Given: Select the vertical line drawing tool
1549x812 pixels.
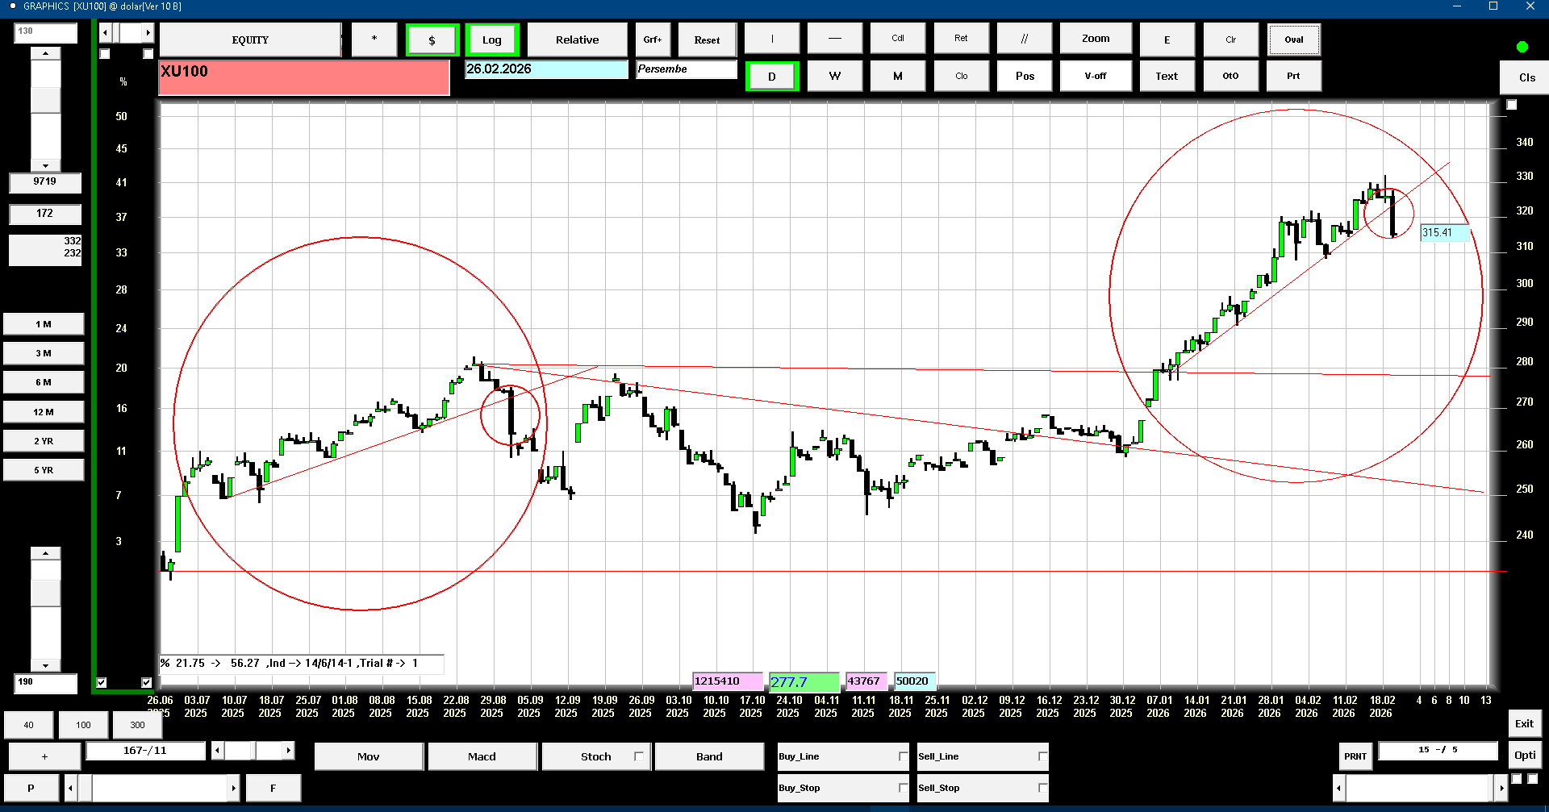Looking at the screenshot, I should click(x=772, y=39).
